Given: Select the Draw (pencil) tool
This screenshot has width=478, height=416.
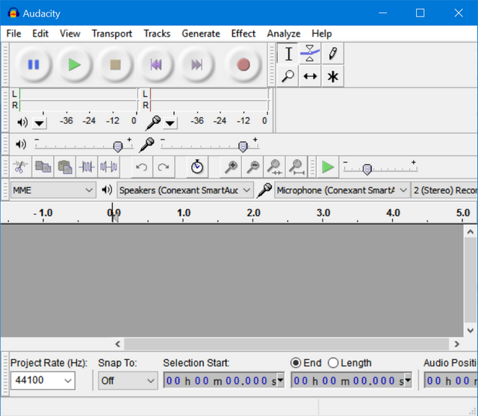Looking at the screenshot, I should [x=332, y=54].
